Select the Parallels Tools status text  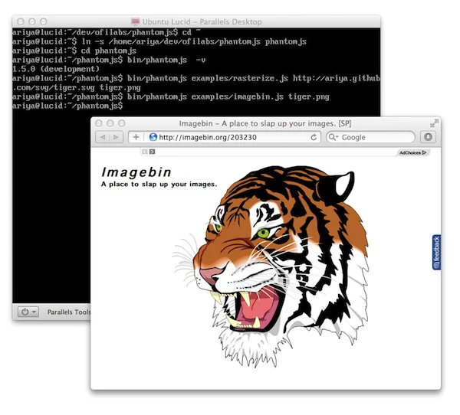point(69,312)
